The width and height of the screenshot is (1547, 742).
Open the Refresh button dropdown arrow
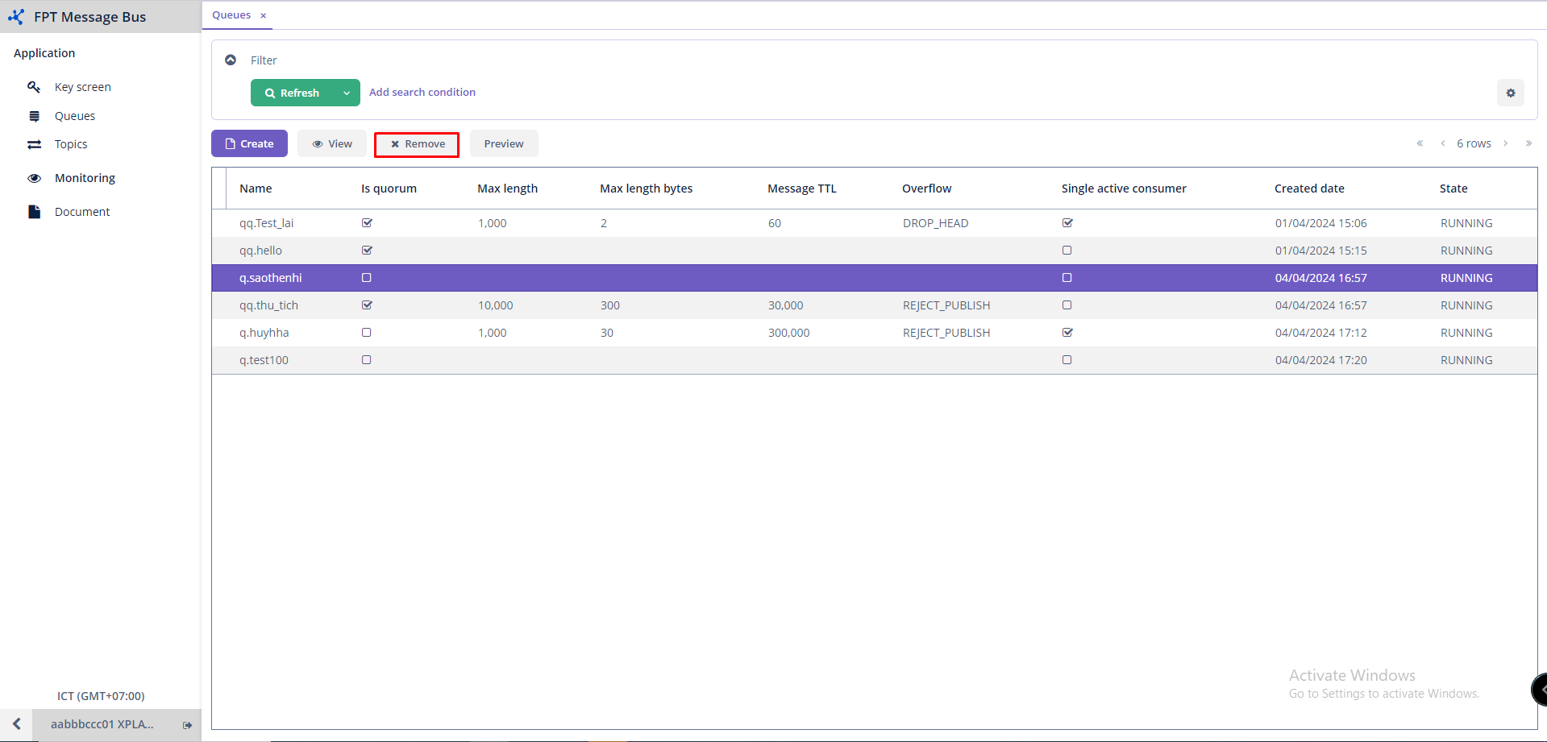click(x=347, y=93)
